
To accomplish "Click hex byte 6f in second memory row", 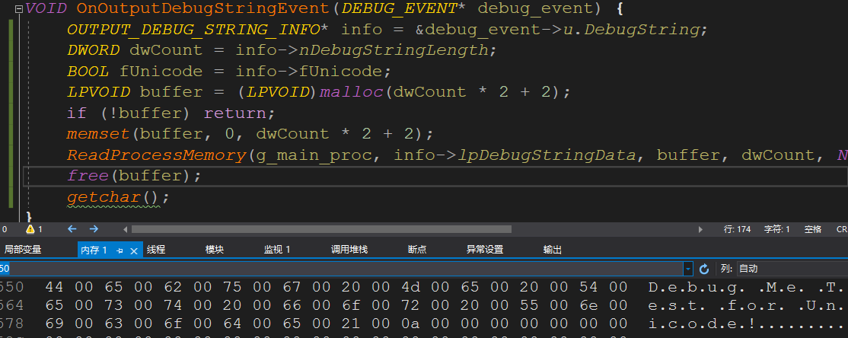I will click(351, 305).
